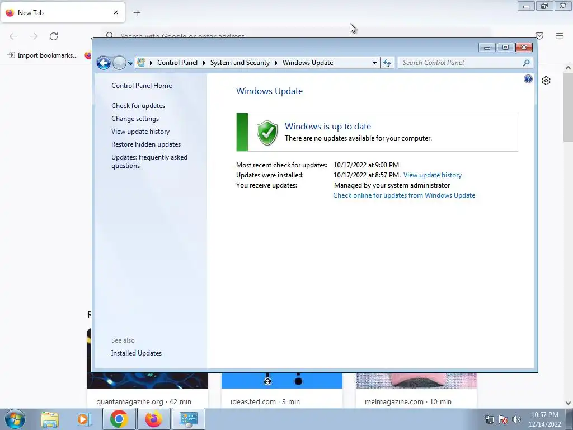Screen dimensions: 573x430
Task: Expand arrow between Control Panel and System and Security
Action: click(x=204, y=63)
